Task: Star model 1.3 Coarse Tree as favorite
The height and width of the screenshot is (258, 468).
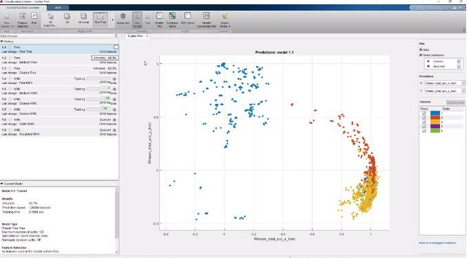Action: click(x=10, y=68)
